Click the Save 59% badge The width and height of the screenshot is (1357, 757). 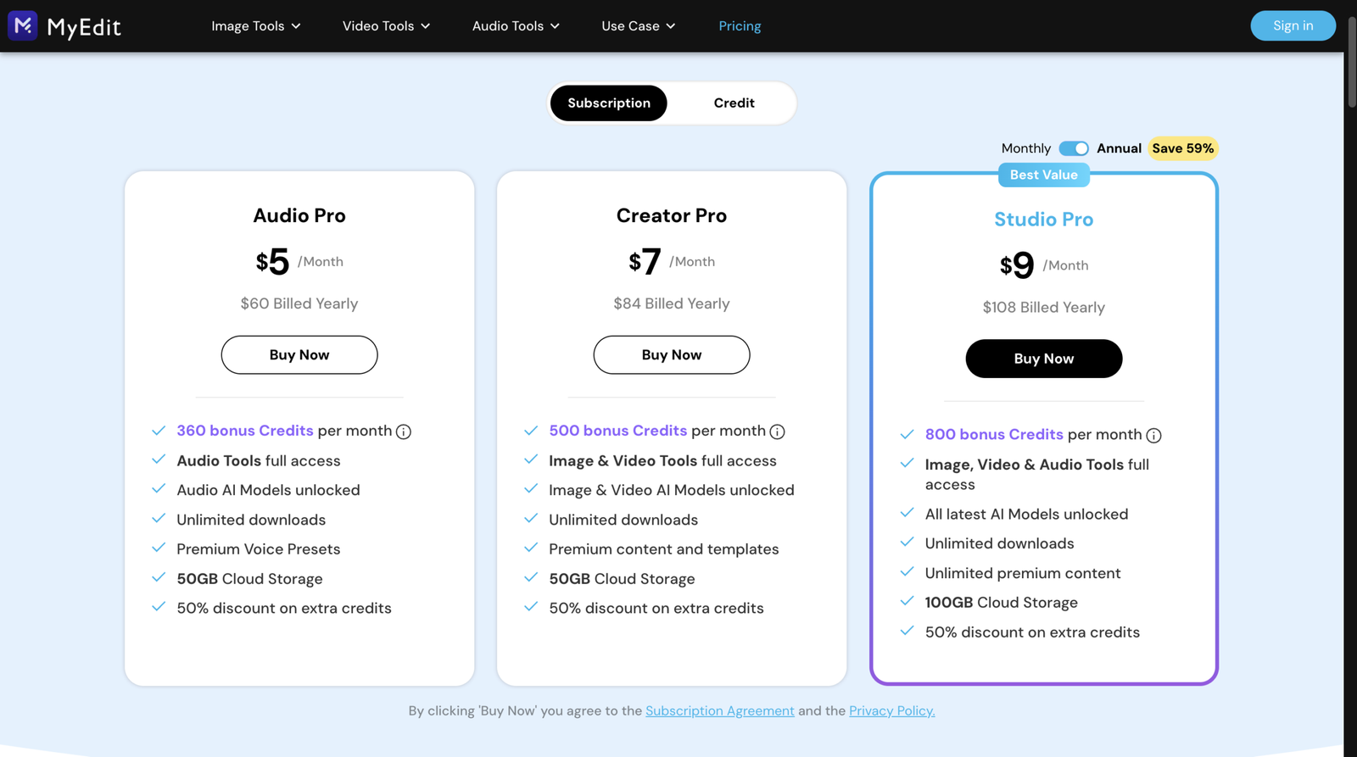click(1183, 148)
